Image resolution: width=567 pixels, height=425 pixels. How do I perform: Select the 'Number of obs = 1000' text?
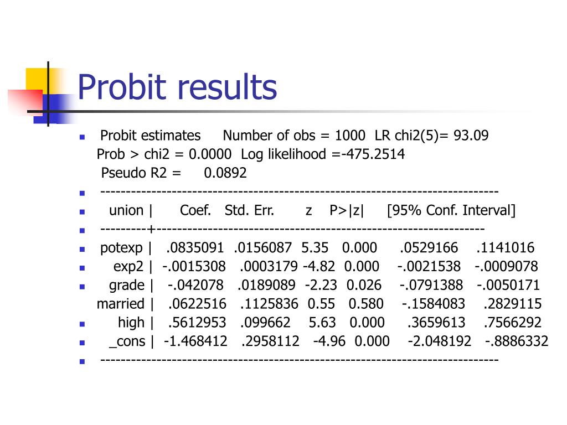coord(294,136)
